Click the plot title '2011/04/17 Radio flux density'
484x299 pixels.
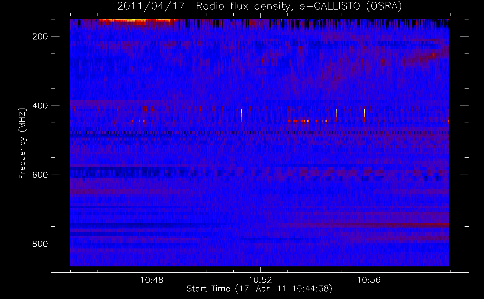coord(259,6)
